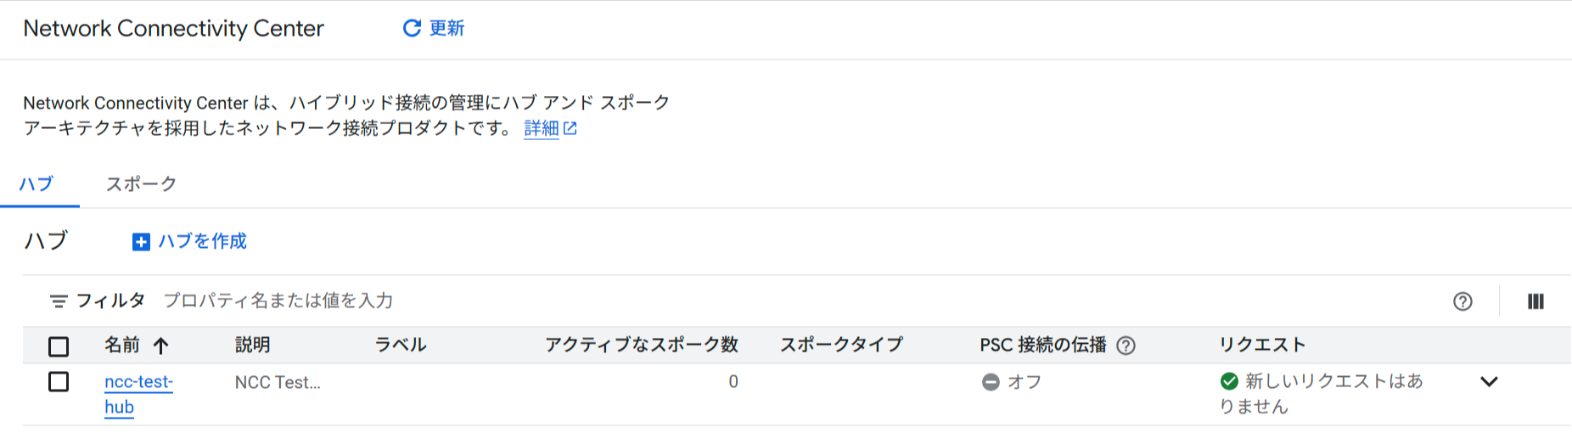The image size is (1572, 433).
Task: Click the refresh (更新) icon
Action: (x=412, y=28)
